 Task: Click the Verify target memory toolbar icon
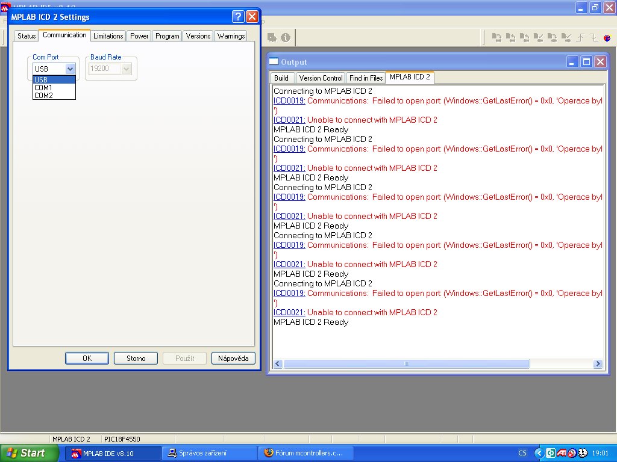538,37
